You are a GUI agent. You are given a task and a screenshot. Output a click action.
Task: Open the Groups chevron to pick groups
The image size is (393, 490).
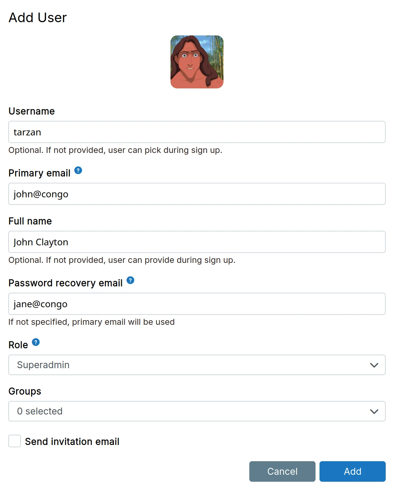coord(374,411)
